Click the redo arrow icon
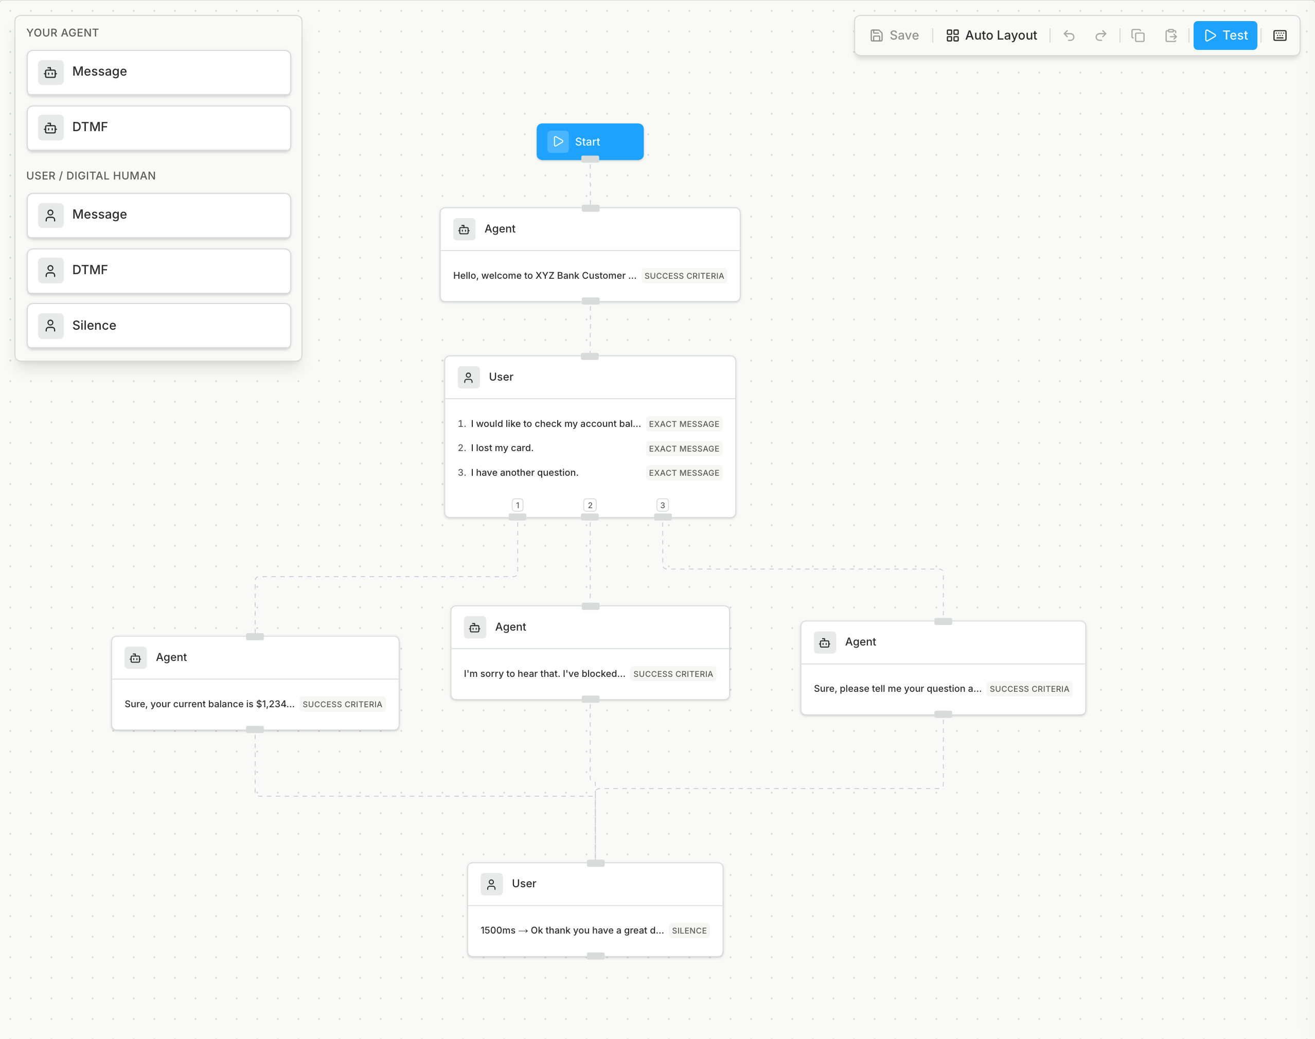Screen dimensions: 1315x1039 (1100, 35)
